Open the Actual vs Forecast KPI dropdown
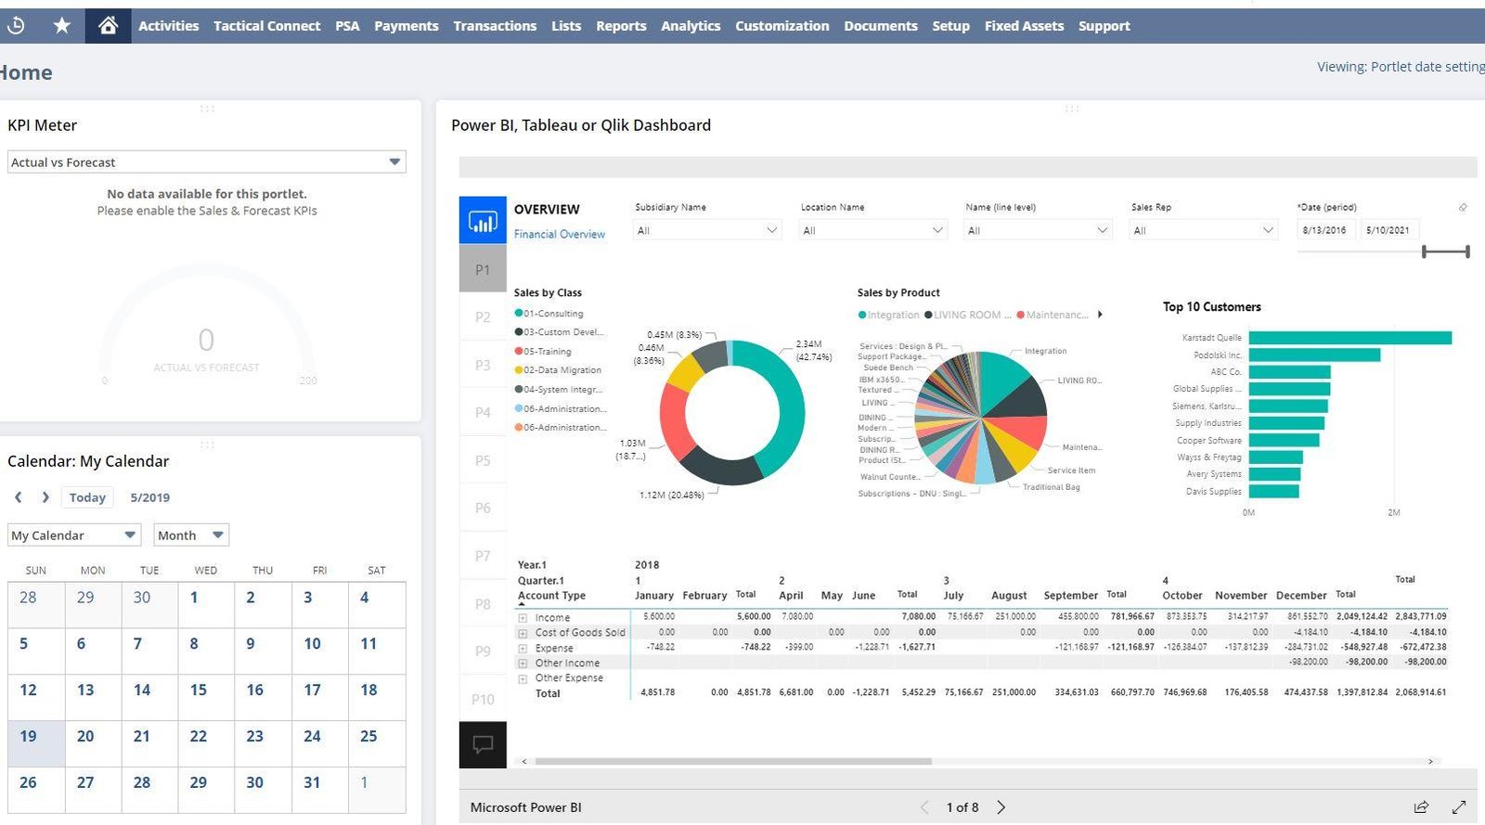This screenshot has height=825, width=1485. [207, 162]
